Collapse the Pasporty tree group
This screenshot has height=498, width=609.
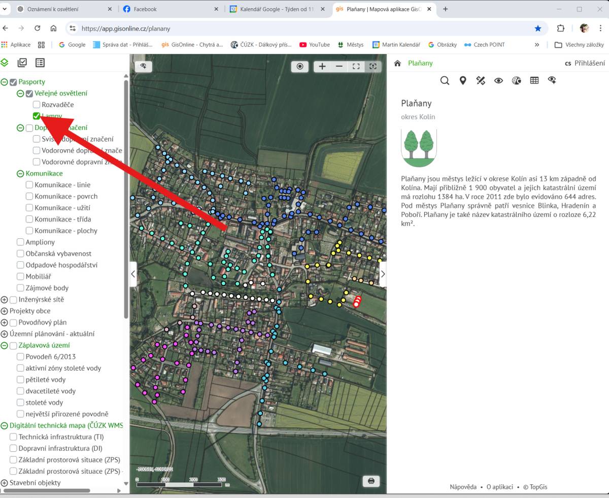pos(5,82)
